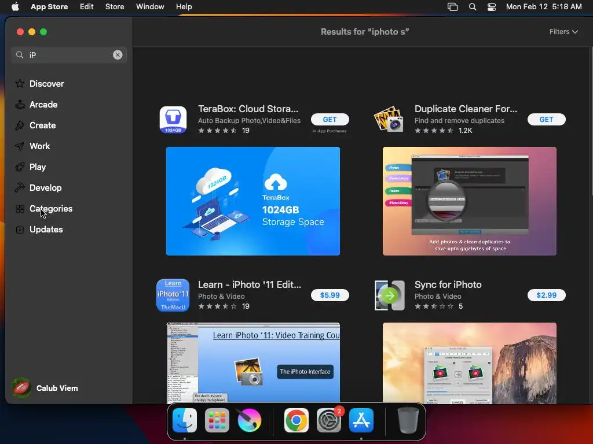Click Calub Viem account name

coord(57,388)
